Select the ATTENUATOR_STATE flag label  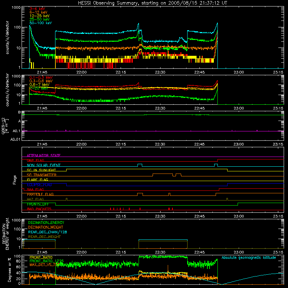tap(44, 156)
